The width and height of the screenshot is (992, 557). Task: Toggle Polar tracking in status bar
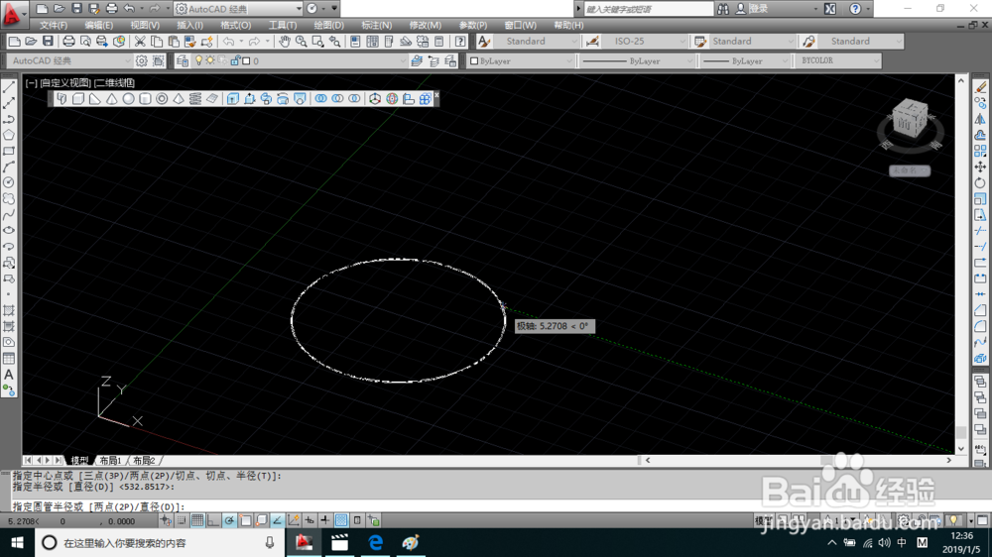tap(229, 520)
